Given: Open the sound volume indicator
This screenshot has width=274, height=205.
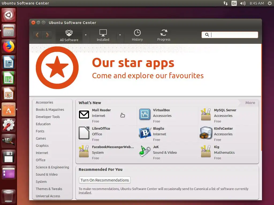Looking at the screenshot, I should (243, 3).
